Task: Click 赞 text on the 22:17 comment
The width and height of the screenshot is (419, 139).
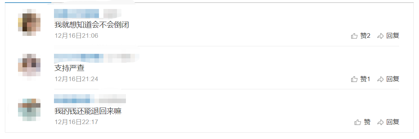Action: tap(367, 122)
